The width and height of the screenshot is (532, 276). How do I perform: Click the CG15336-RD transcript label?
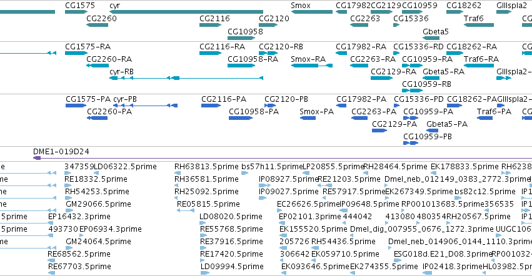[x=418, y=46]
